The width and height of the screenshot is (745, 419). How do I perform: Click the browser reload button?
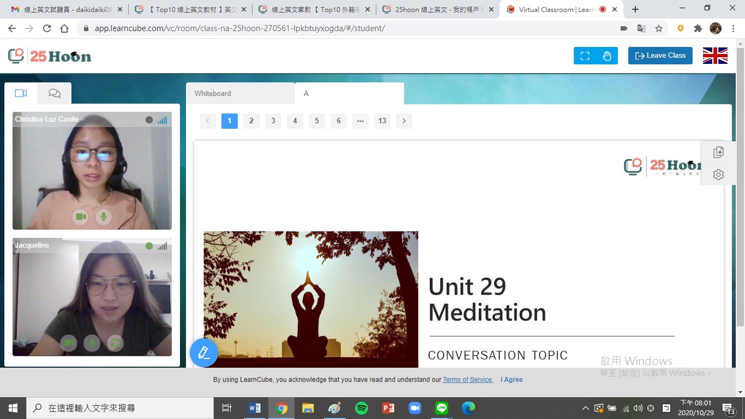click(x=47, y=28)
